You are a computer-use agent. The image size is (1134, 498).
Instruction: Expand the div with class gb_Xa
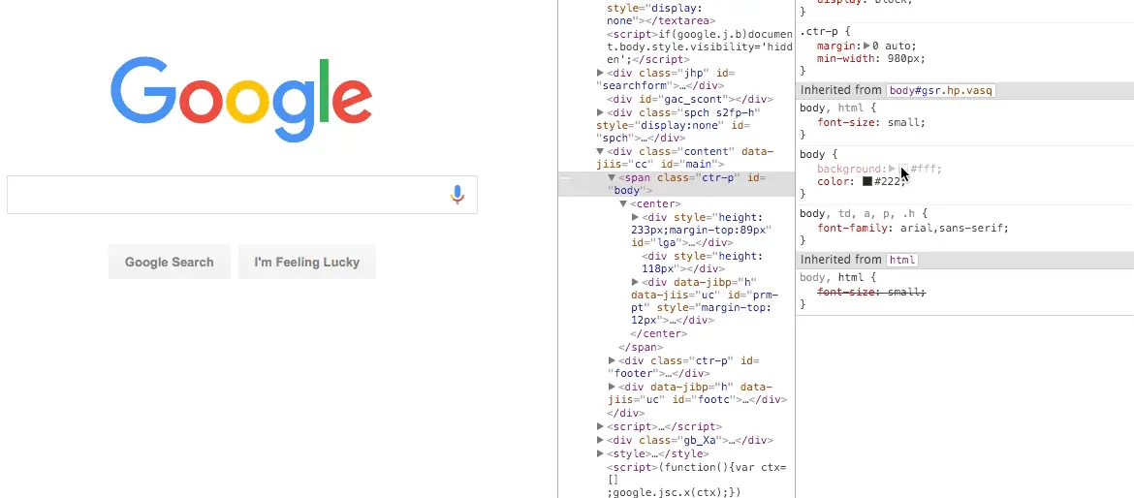point(600,440)
